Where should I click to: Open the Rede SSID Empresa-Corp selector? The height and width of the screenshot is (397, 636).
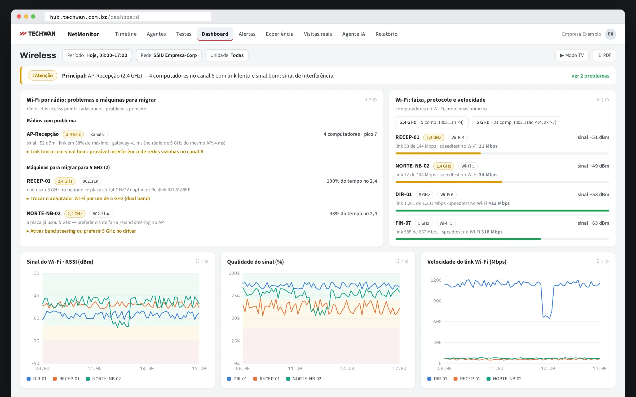169,55
